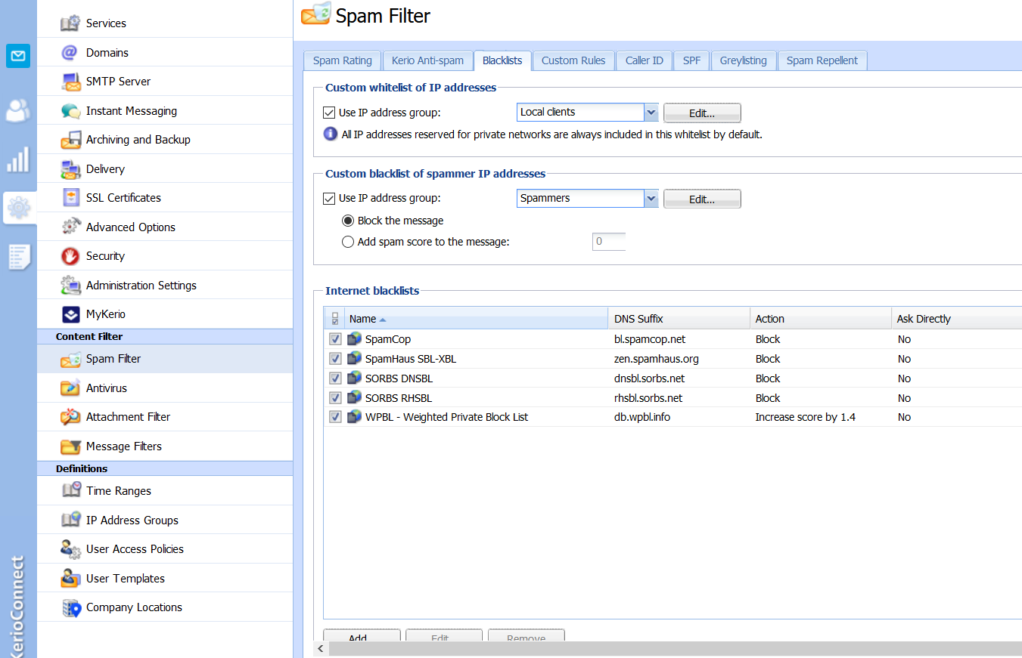The width and height of the screenshot is (1022, 658).
Task: Click the SSL Certificates icon
Action: click(x=71, y=198)
